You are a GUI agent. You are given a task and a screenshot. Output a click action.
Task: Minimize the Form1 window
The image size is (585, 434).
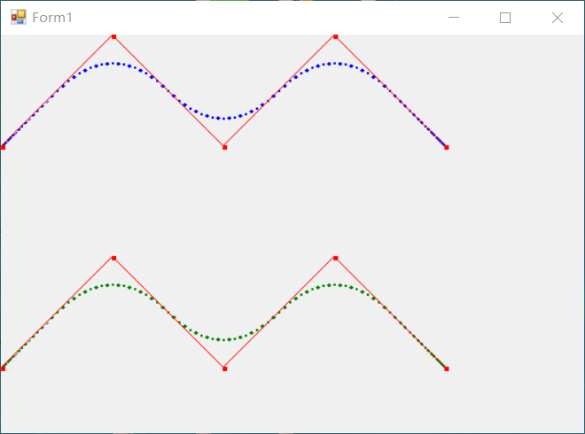pos(454,18)
